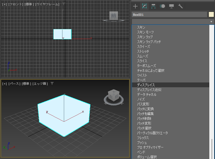Open the [+] menu in perspective viewport
The image size is (215, 159).
pos(5,84)
